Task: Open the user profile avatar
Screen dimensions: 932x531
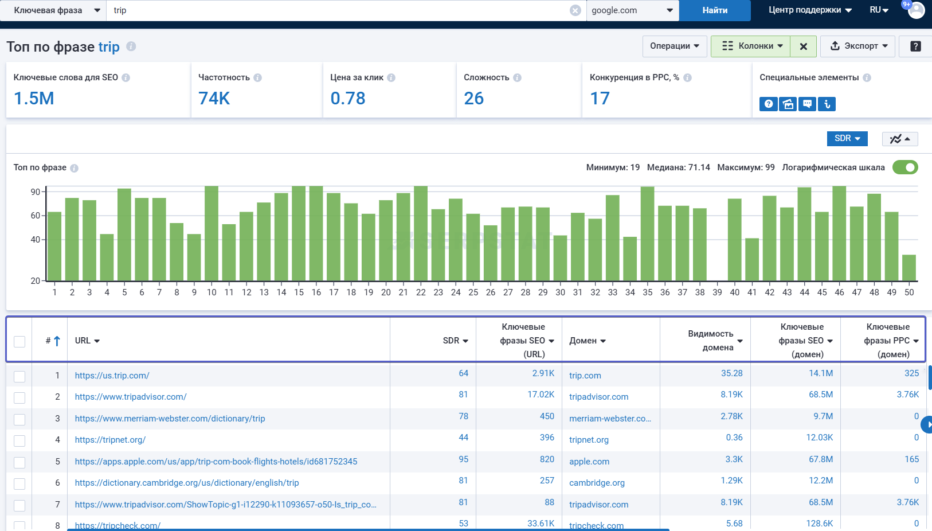Action: (x=917, y=10)
